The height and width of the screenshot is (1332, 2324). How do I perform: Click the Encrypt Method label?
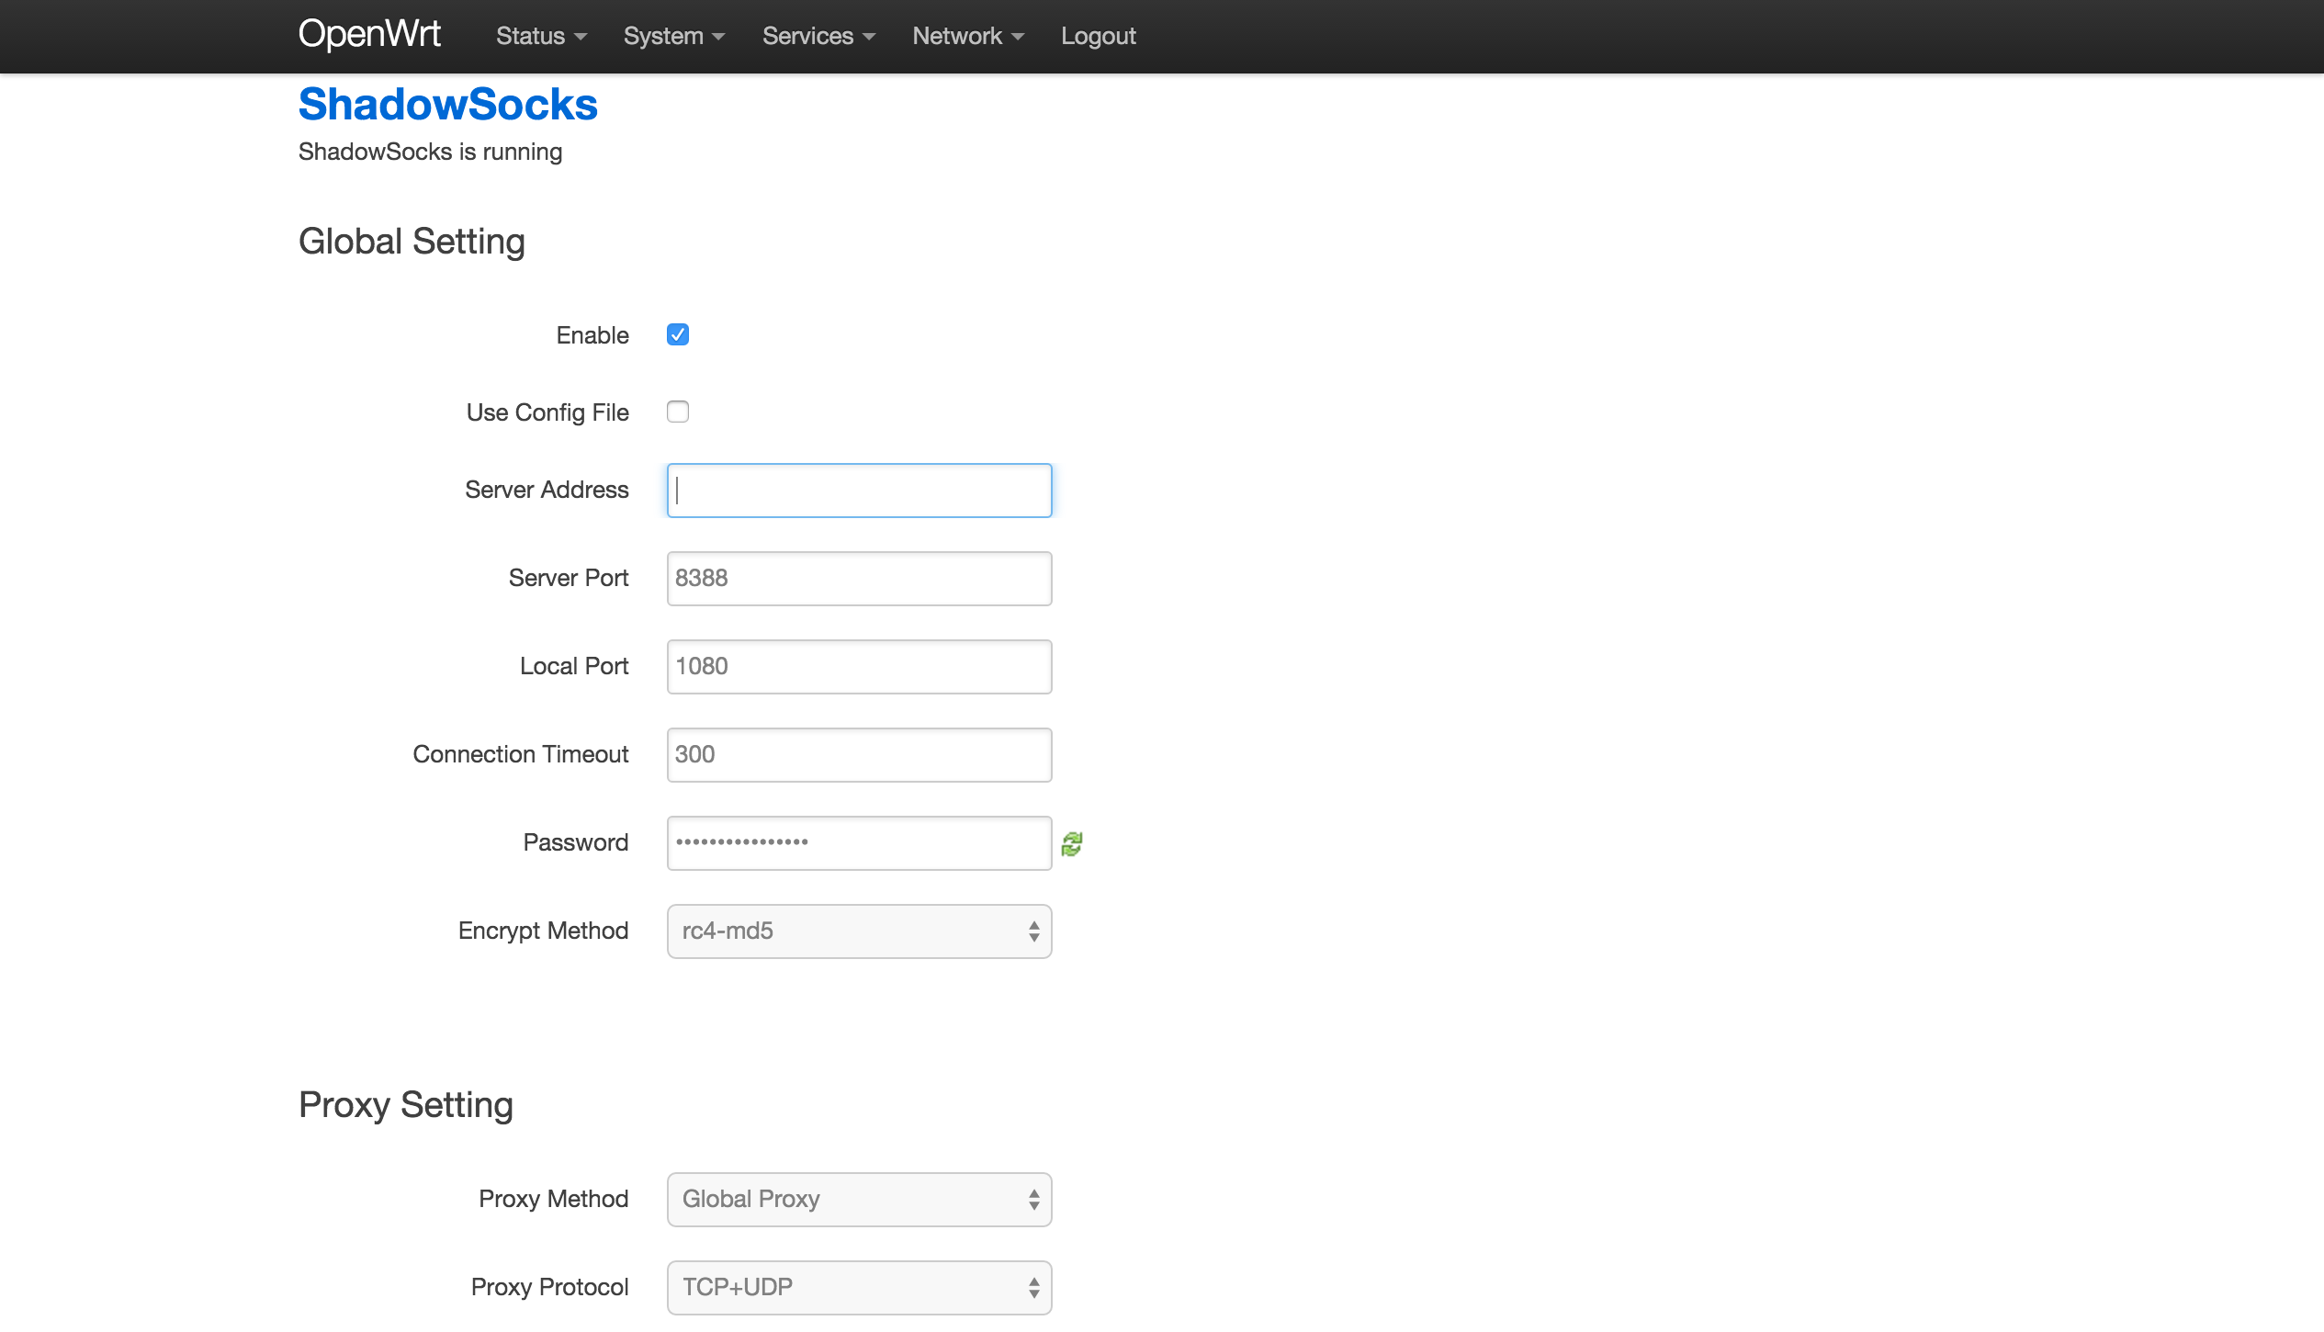[544, 931]
